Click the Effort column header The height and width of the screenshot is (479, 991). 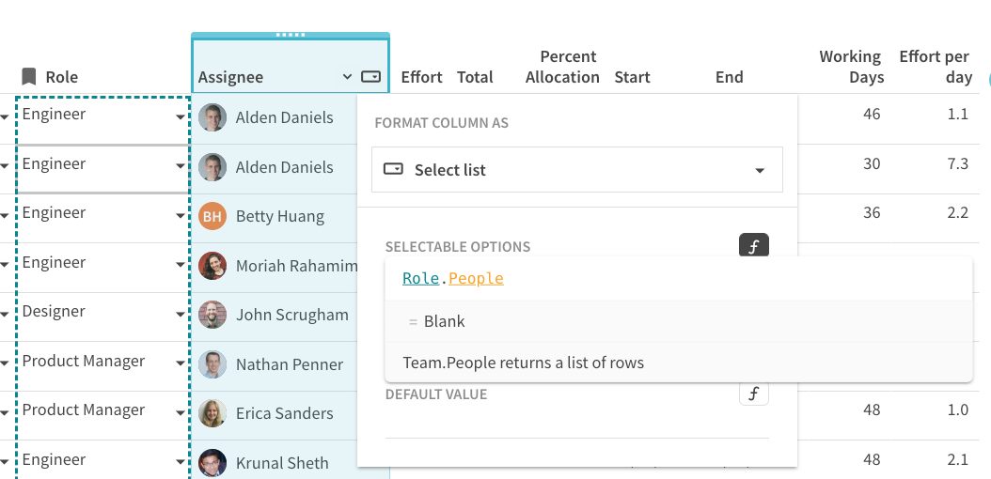tap(421, 77)
